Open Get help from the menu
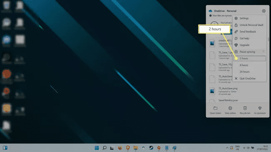This screenshot has width=271, height=152. click(x=249, y=38)
